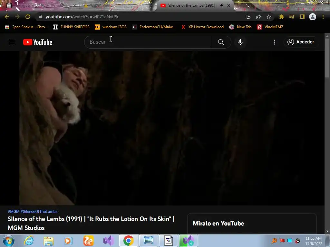Viewport: 330px width, 247px height.
Task: Open the EndermanCH/Malw... bookmark
Action: [154, 27]
